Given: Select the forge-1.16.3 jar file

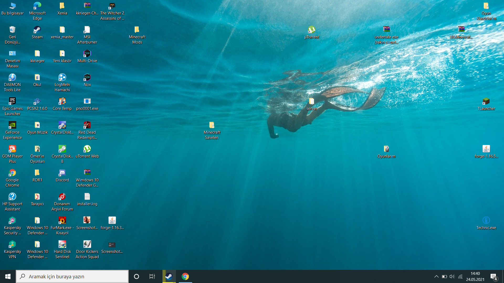Looking at the screenshot, I should 112,223.
